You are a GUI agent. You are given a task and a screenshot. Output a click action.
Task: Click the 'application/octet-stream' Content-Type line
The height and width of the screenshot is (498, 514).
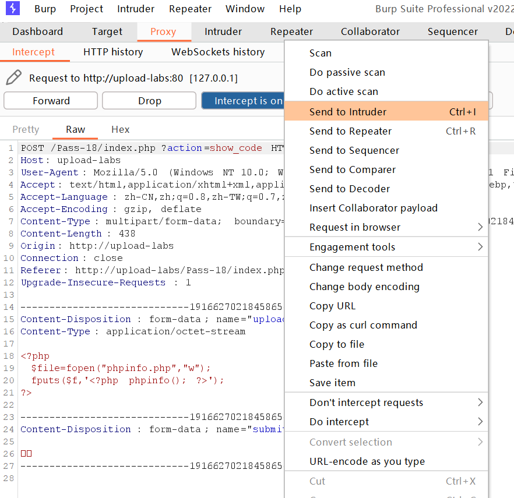(133, 331)
